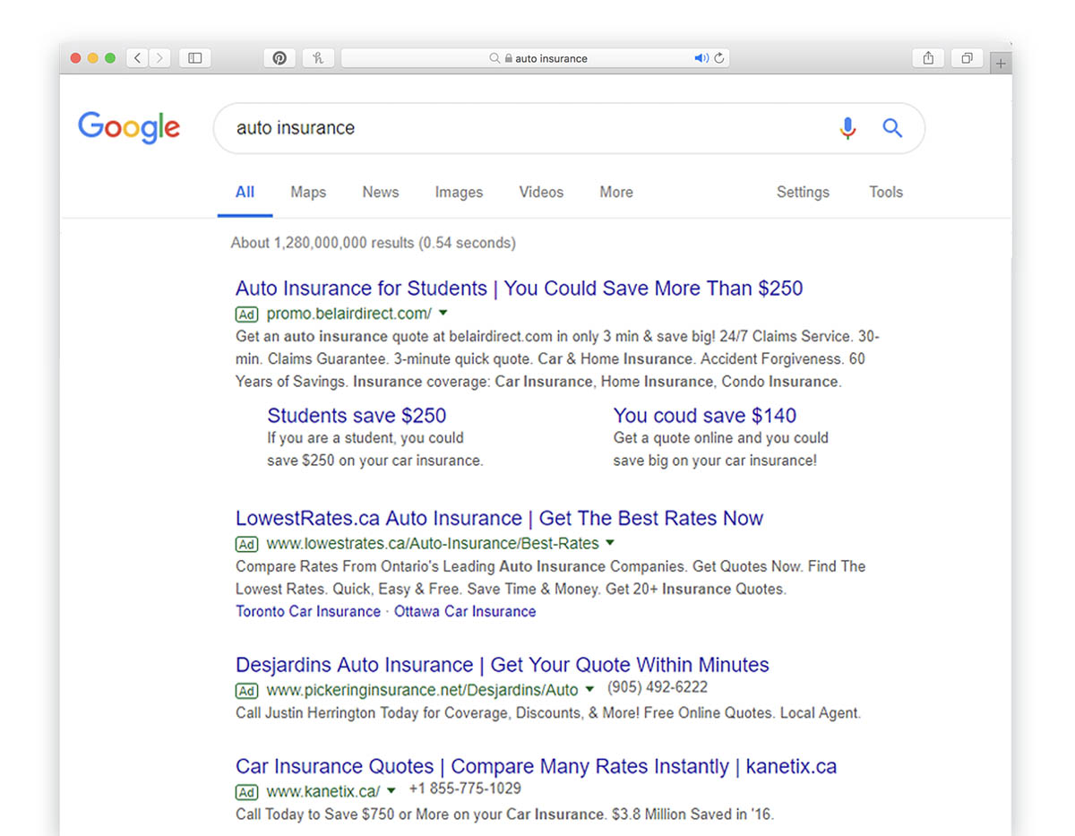The image size is (1075, 836).
Task: Expand the dropdown arrow beside www.kanetix.ca
Action: (391, 791)
